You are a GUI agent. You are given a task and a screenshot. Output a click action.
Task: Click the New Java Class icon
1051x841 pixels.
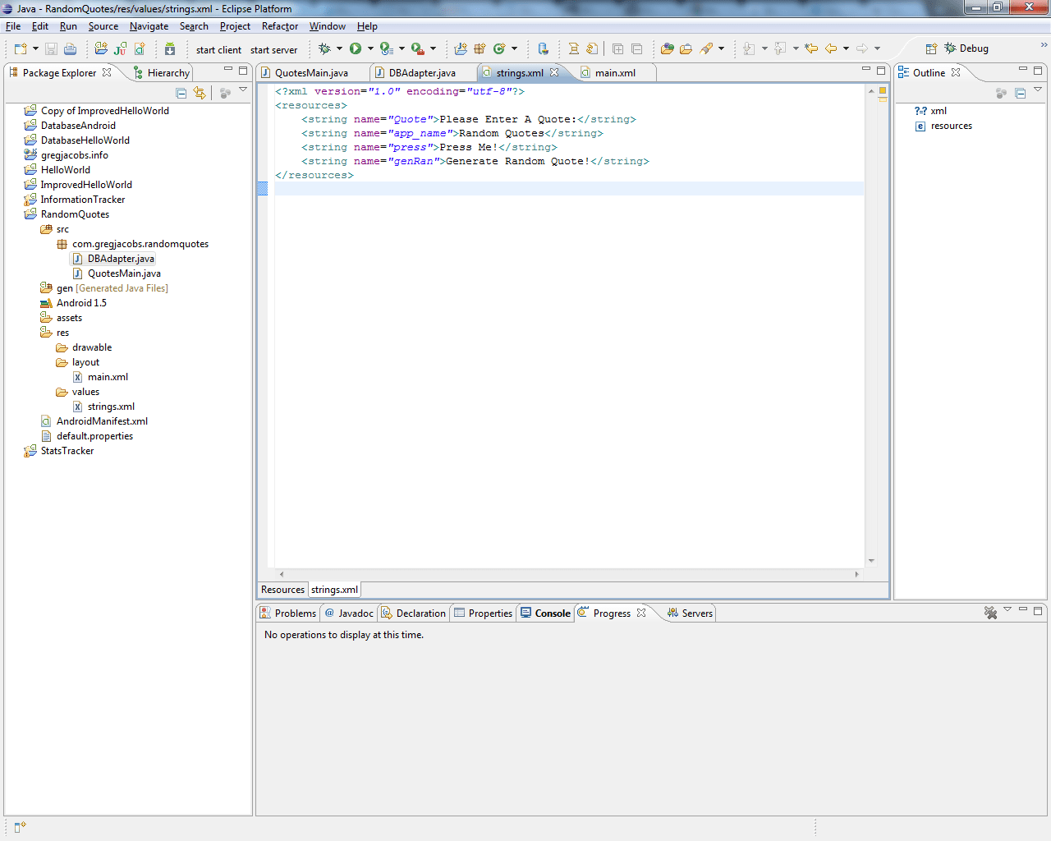click(499, 49)
